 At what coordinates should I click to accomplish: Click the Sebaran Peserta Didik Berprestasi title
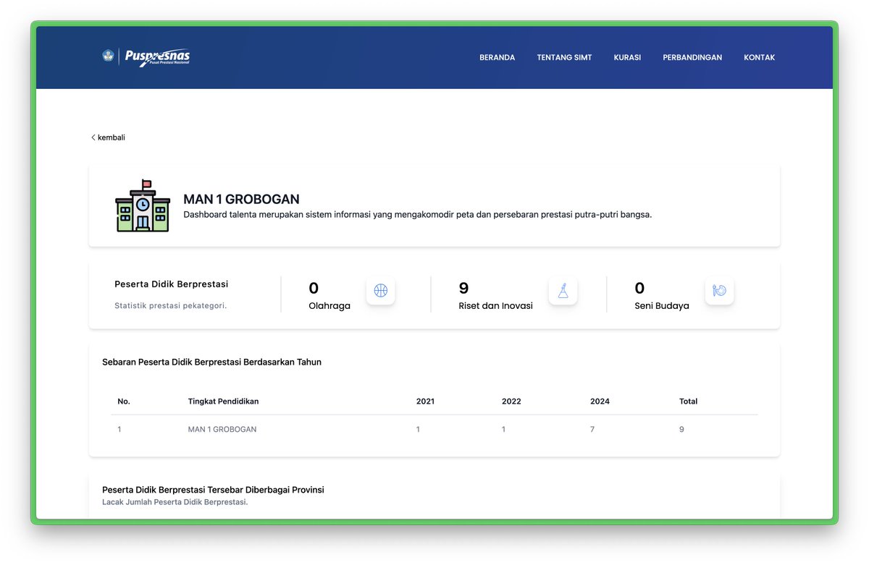tap(211, 362)
